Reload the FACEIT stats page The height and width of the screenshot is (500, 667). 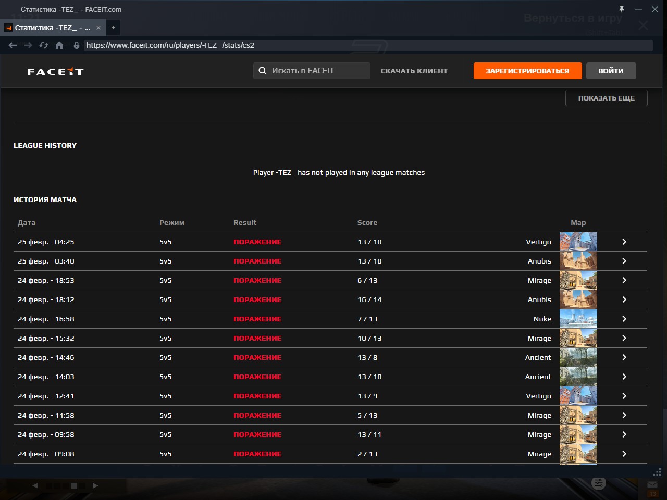tap(44, 45)
